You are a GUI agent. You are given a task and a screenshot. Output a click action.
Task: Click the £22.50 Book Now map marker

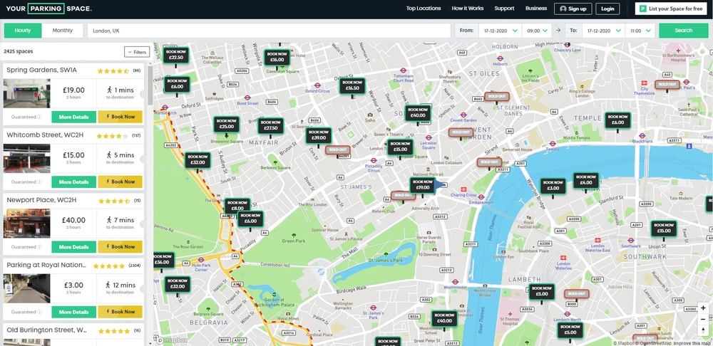pyautogui.click(x=175, y=55)
